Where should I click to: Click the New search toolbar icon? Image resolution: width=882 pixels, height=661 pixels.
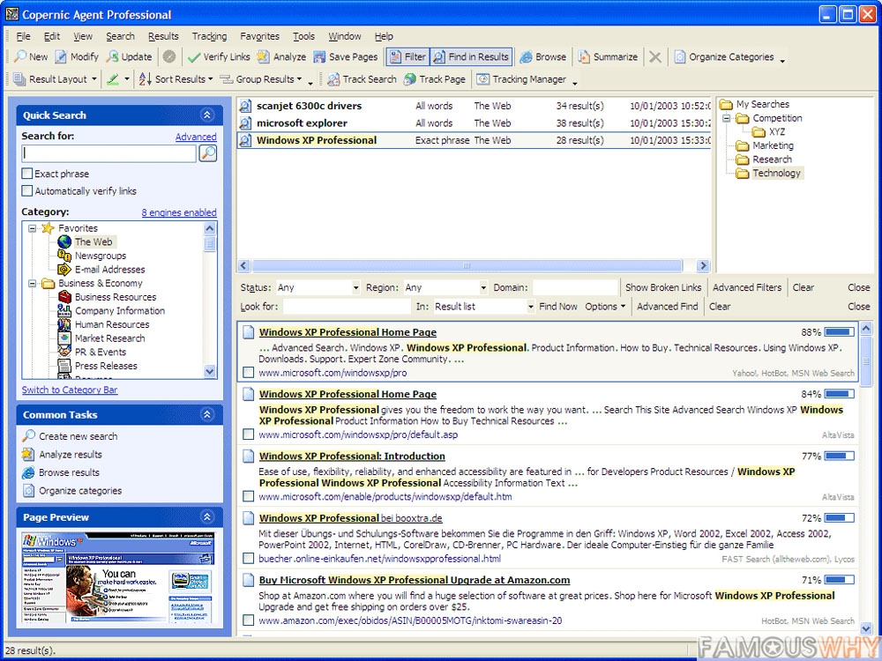(20, 56)
